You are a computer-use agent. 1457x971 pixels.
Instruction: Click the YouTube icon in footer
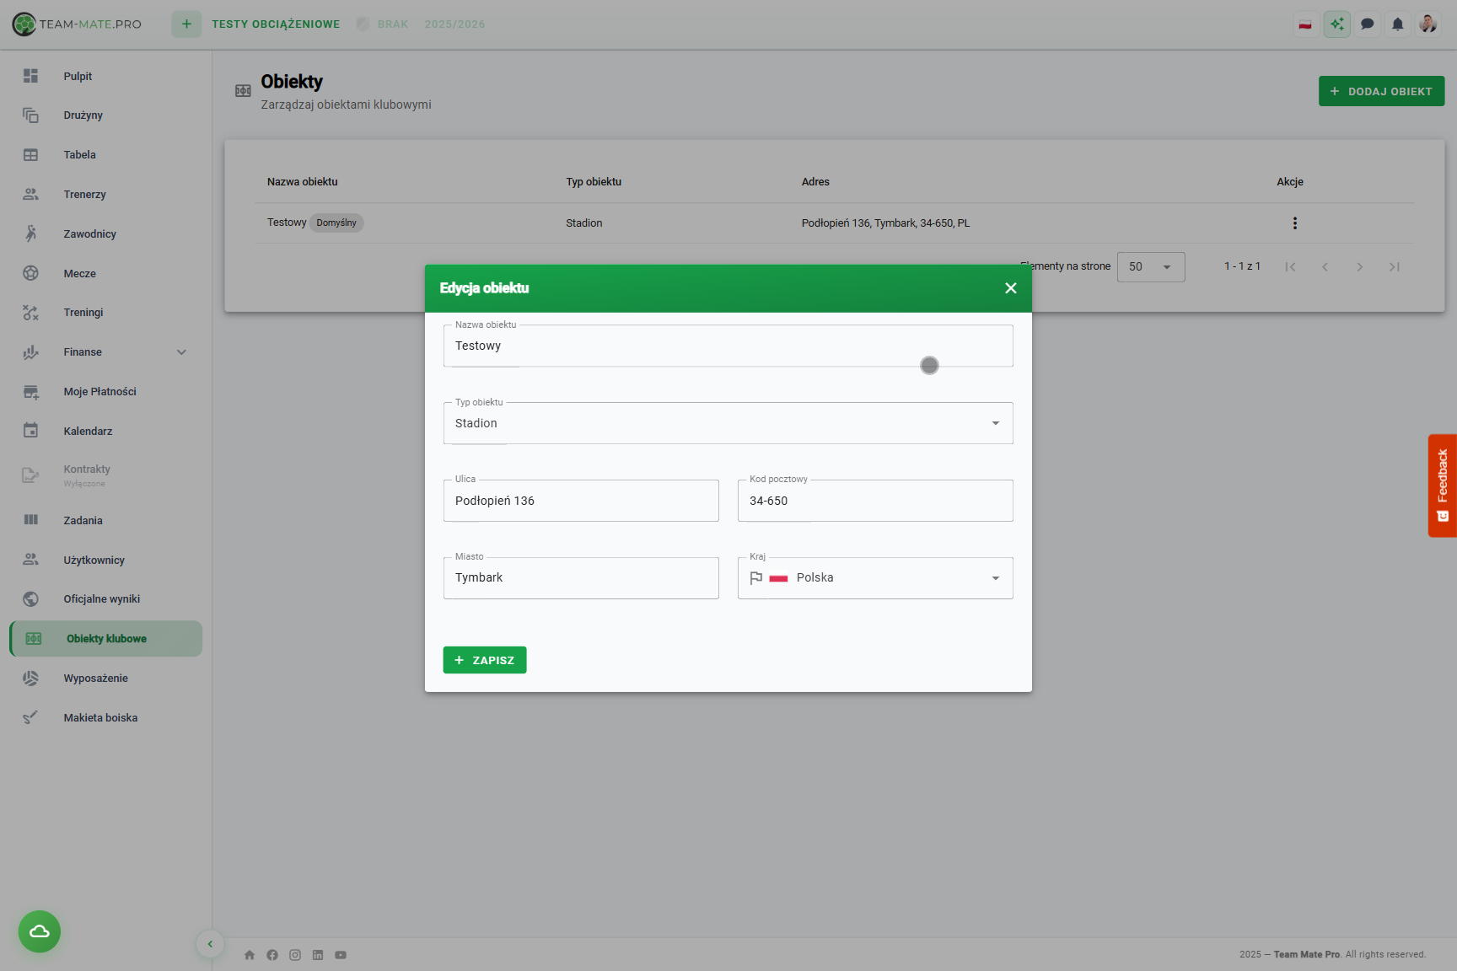(341, 955)
